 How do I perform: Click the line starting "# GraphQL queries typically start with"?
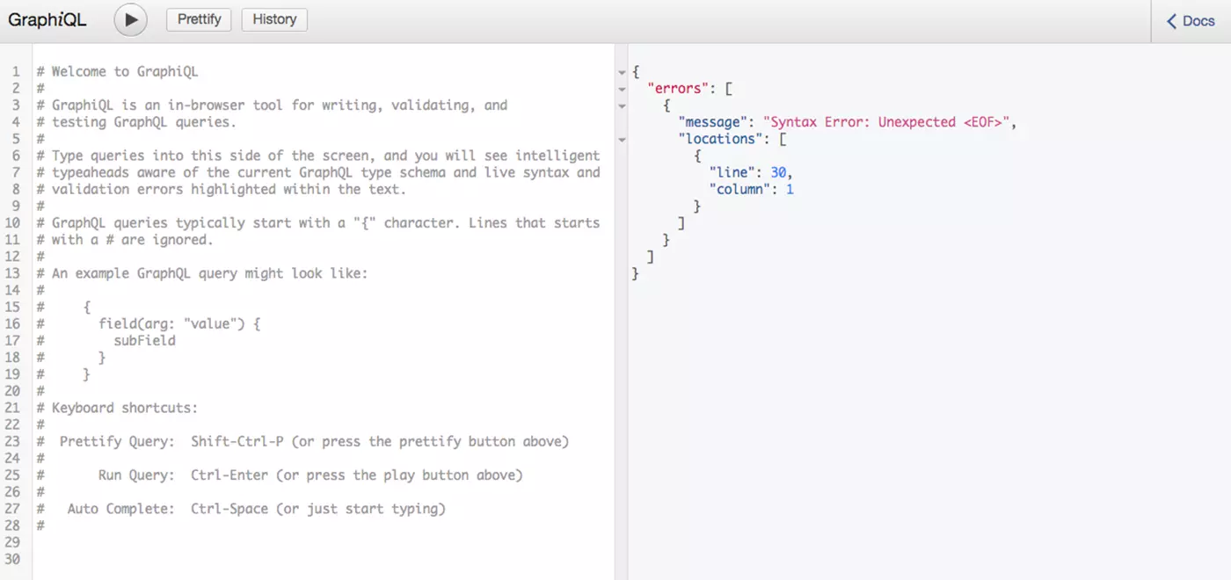pyautogui.click(x=318, y=223)
